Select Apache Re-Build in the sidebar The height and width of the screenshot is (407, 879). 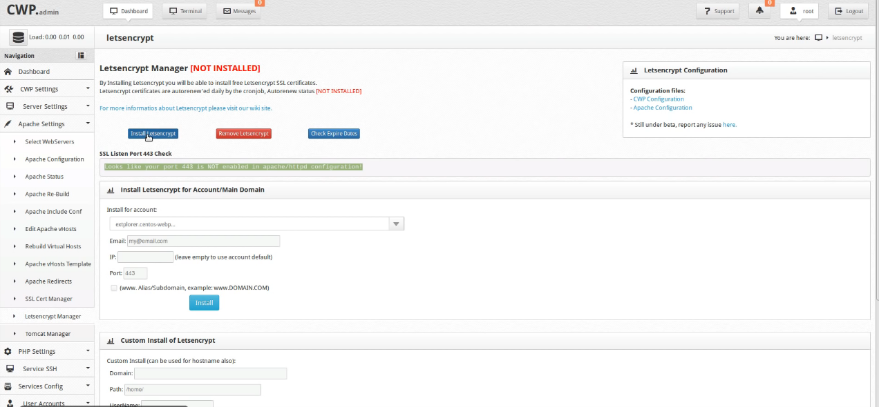click(x=47, y=195)
